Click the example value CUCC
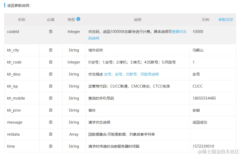 pos(197,86)
